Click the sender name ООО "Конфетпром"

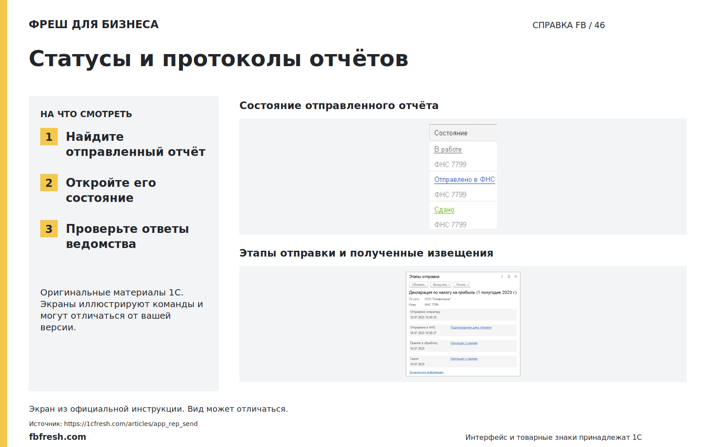pos(438,299)
